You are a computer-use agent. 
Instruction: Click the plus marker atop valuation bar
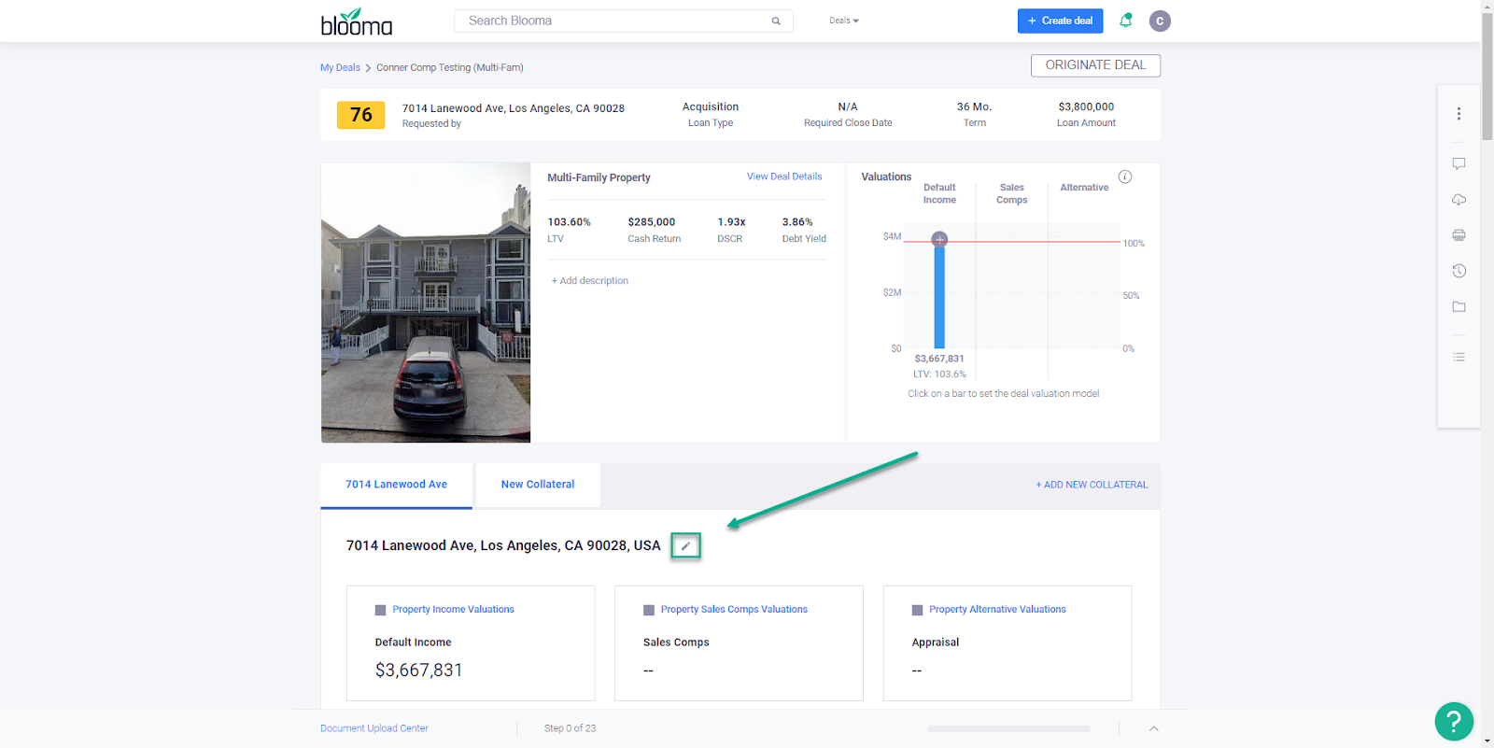tap(939, 239)
